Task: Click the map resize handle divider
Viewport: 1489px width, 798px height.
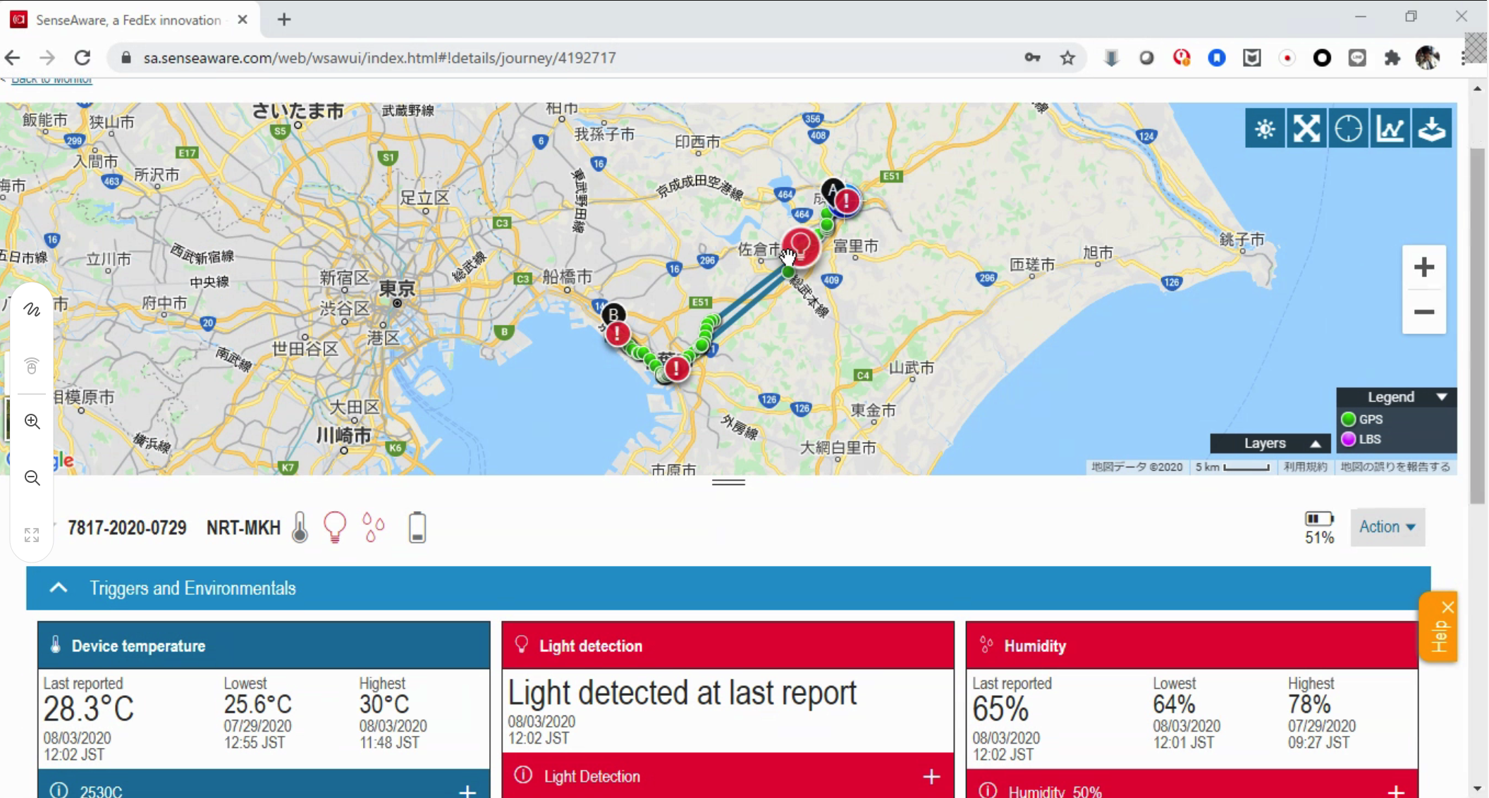Action: [x=728, y=482]
